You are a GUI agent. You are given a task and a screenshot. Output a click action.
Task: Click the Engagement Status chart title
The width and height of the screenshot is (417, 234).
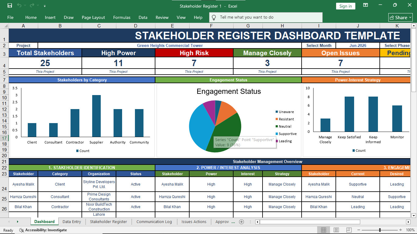pyautogui.click(x=229, y=91)
